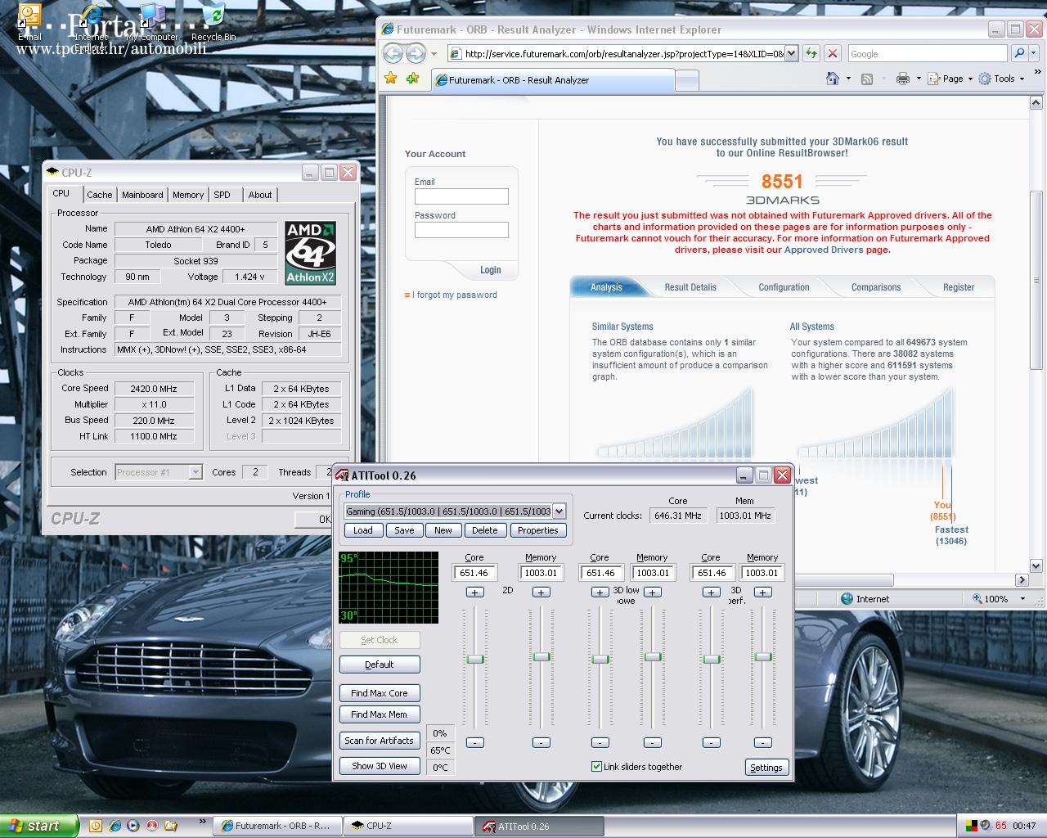
Task: Expand the quick launch overflow chevron
Action: (x=203, y=821)
